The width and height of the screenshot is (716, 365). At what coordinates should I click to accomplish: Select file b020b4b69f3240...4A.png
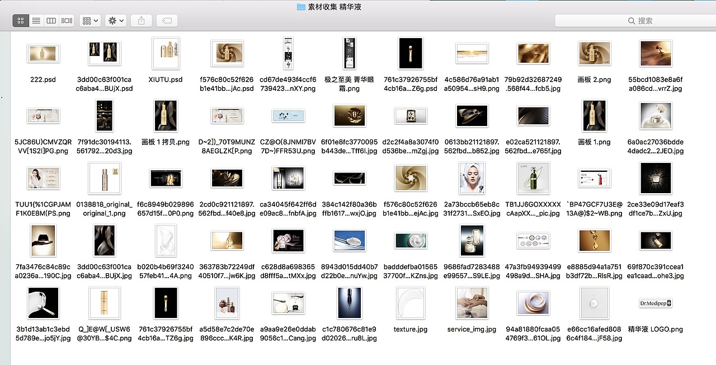coord(166,241)
